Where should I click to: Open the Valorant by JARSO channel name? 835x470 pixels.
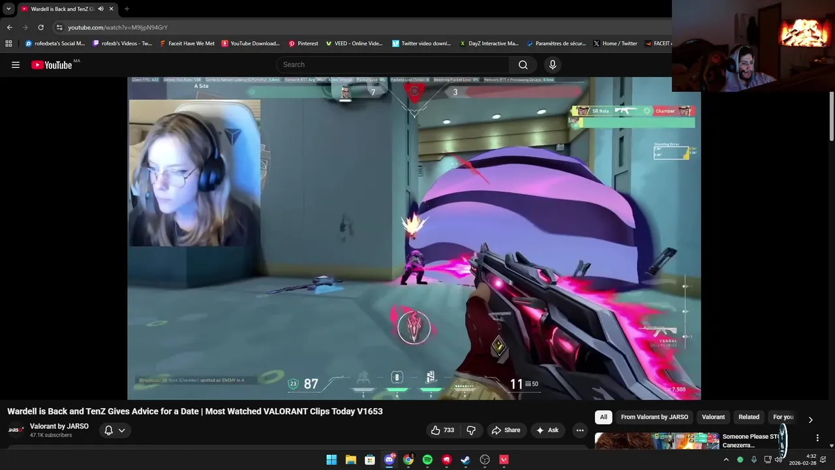click(x=59, y=426)
